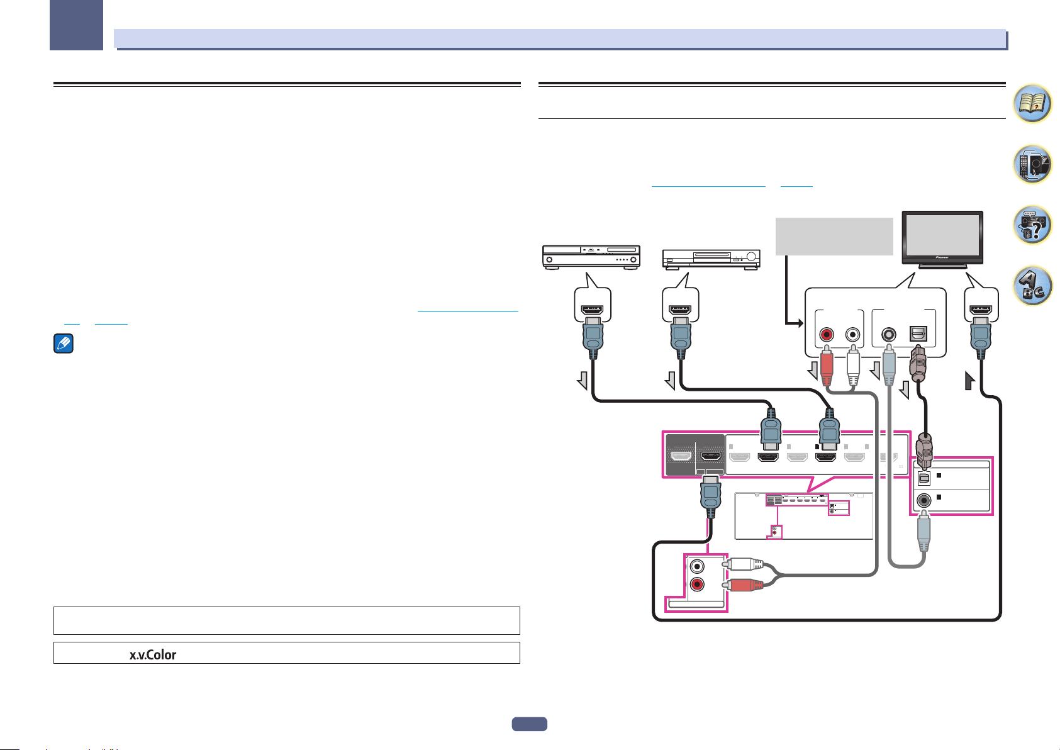Select the Blu-ray player illustration

click(591, 257)
